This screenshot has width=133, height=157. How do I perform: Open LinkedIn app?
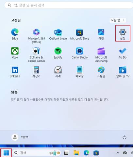[15, 72]
